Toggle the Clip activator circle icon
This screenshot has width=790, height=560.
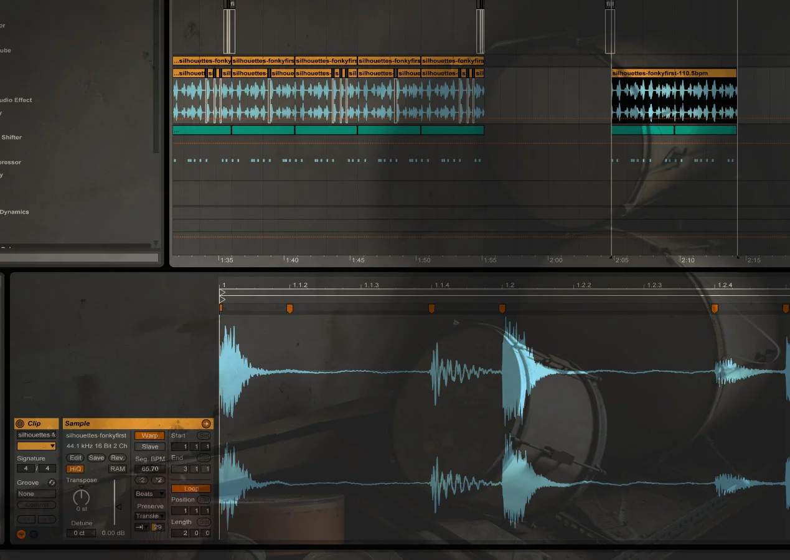(x=20, y=424)
